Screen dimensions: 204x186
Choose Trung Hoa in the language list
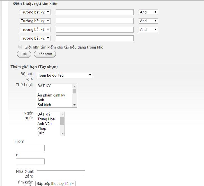(46, 119)
